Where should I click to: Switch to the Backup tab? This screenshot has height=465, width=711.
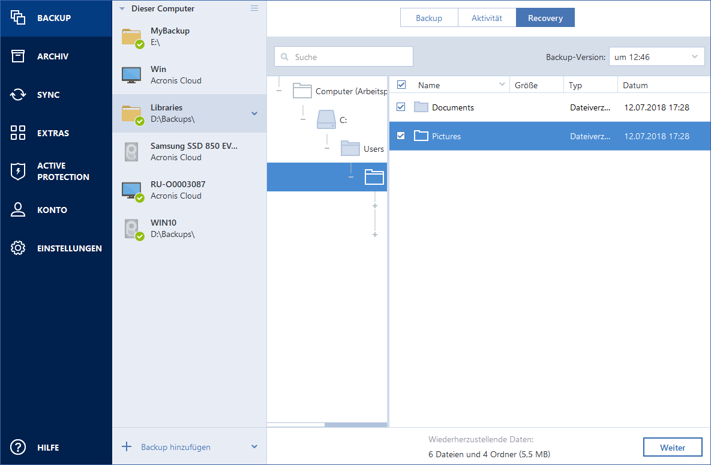tap(428, 17)
